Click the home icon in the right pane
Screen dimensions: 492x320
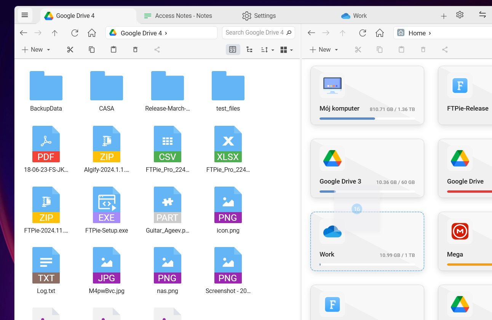tap(380, 33)
